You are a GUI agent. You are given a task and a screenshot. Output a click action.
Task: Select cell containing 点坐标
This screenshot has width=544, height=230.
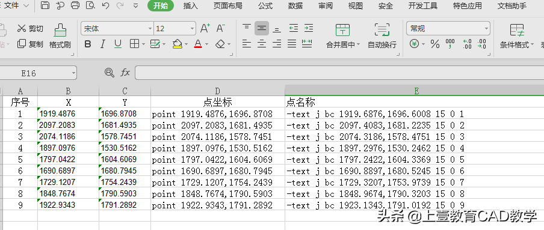point(217,102)
